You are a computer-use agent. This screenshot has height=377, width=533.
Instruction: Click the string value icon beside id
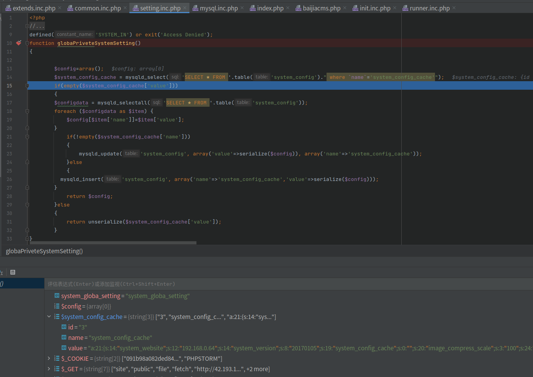(x=64, y=327)
